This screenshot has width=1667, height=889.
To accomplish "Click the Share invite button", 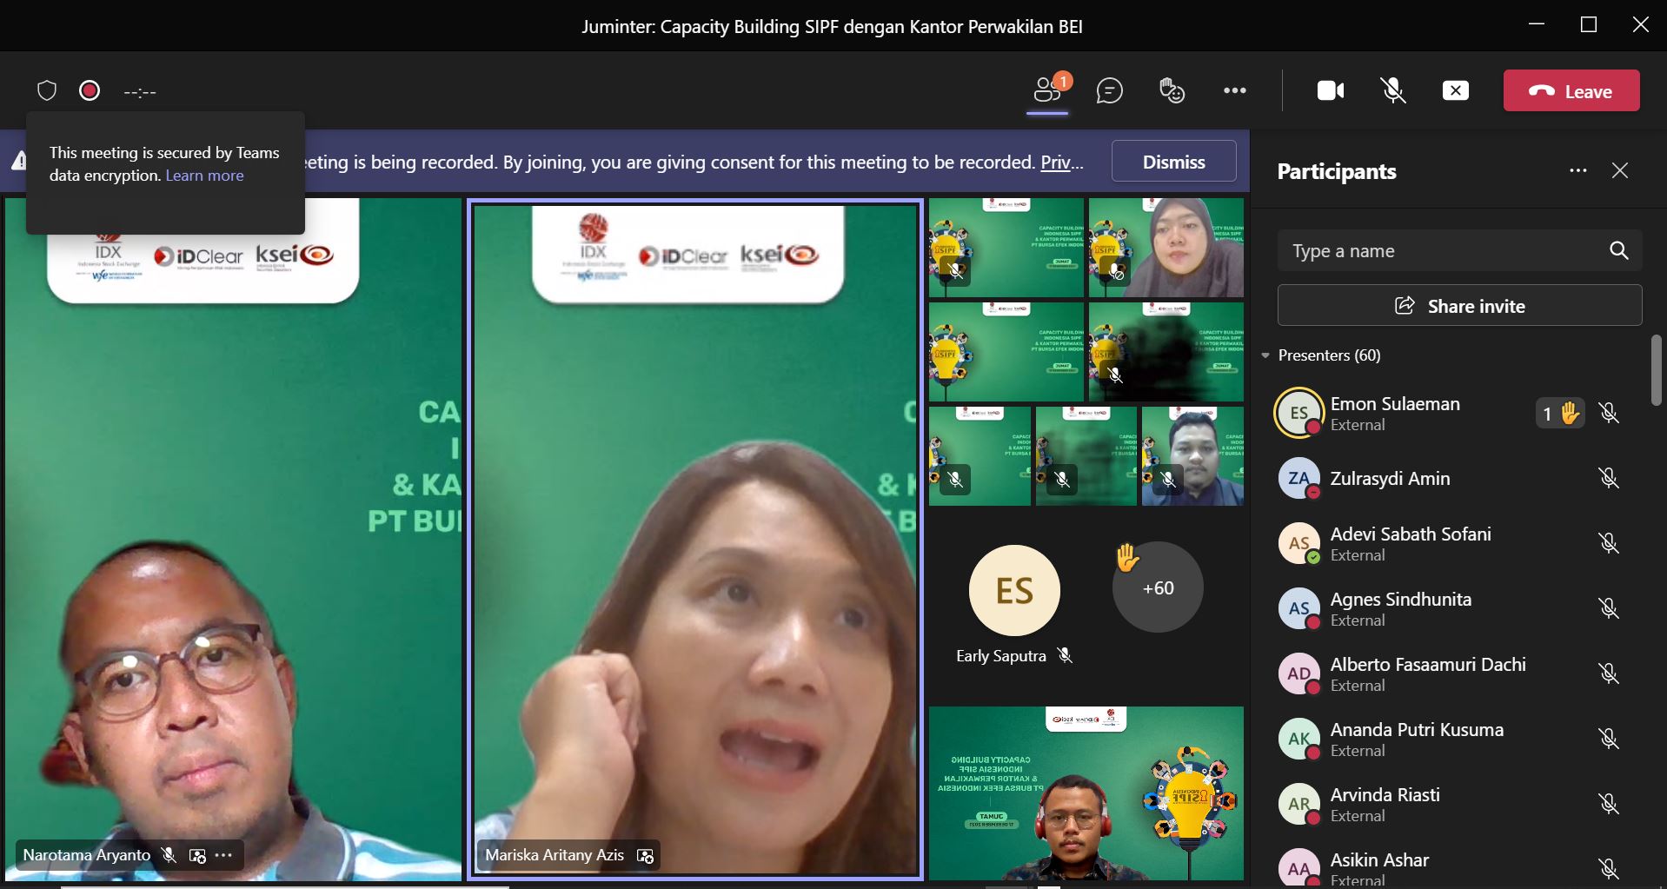I will [1459, 306].
